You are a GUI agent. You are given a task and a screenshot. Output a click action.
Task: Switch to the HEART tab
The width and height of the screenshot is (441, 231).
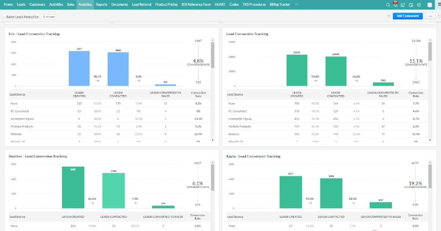tap(220, 4)
